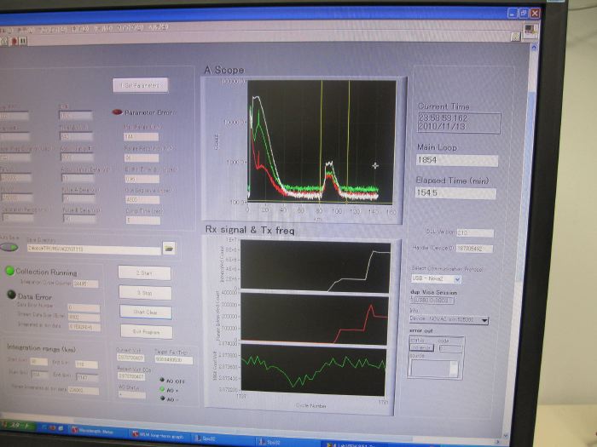The width and height of the screenshot is (597, 447).
Task: Click the Chart Clear button
Action: [x=146, y=312]
